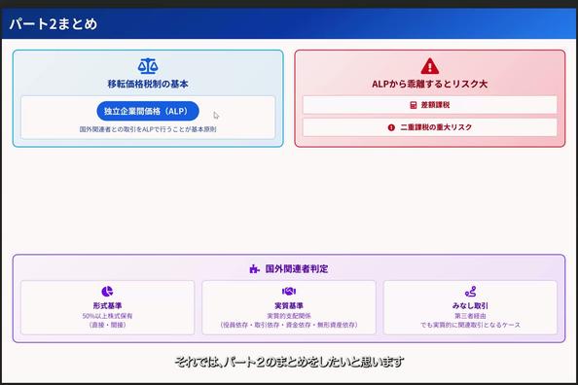
Task: Click the 移転価格税制の基本 heading
Action: tap(148, 84)
